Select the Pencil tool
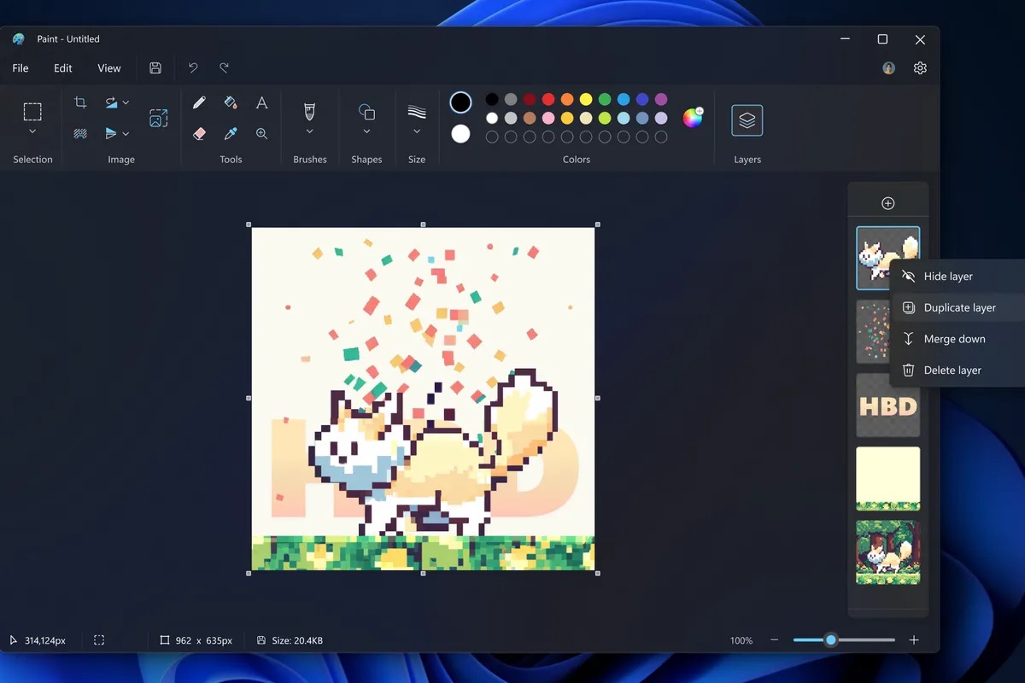Viewport: 1025px width, 683px height. 199,102
